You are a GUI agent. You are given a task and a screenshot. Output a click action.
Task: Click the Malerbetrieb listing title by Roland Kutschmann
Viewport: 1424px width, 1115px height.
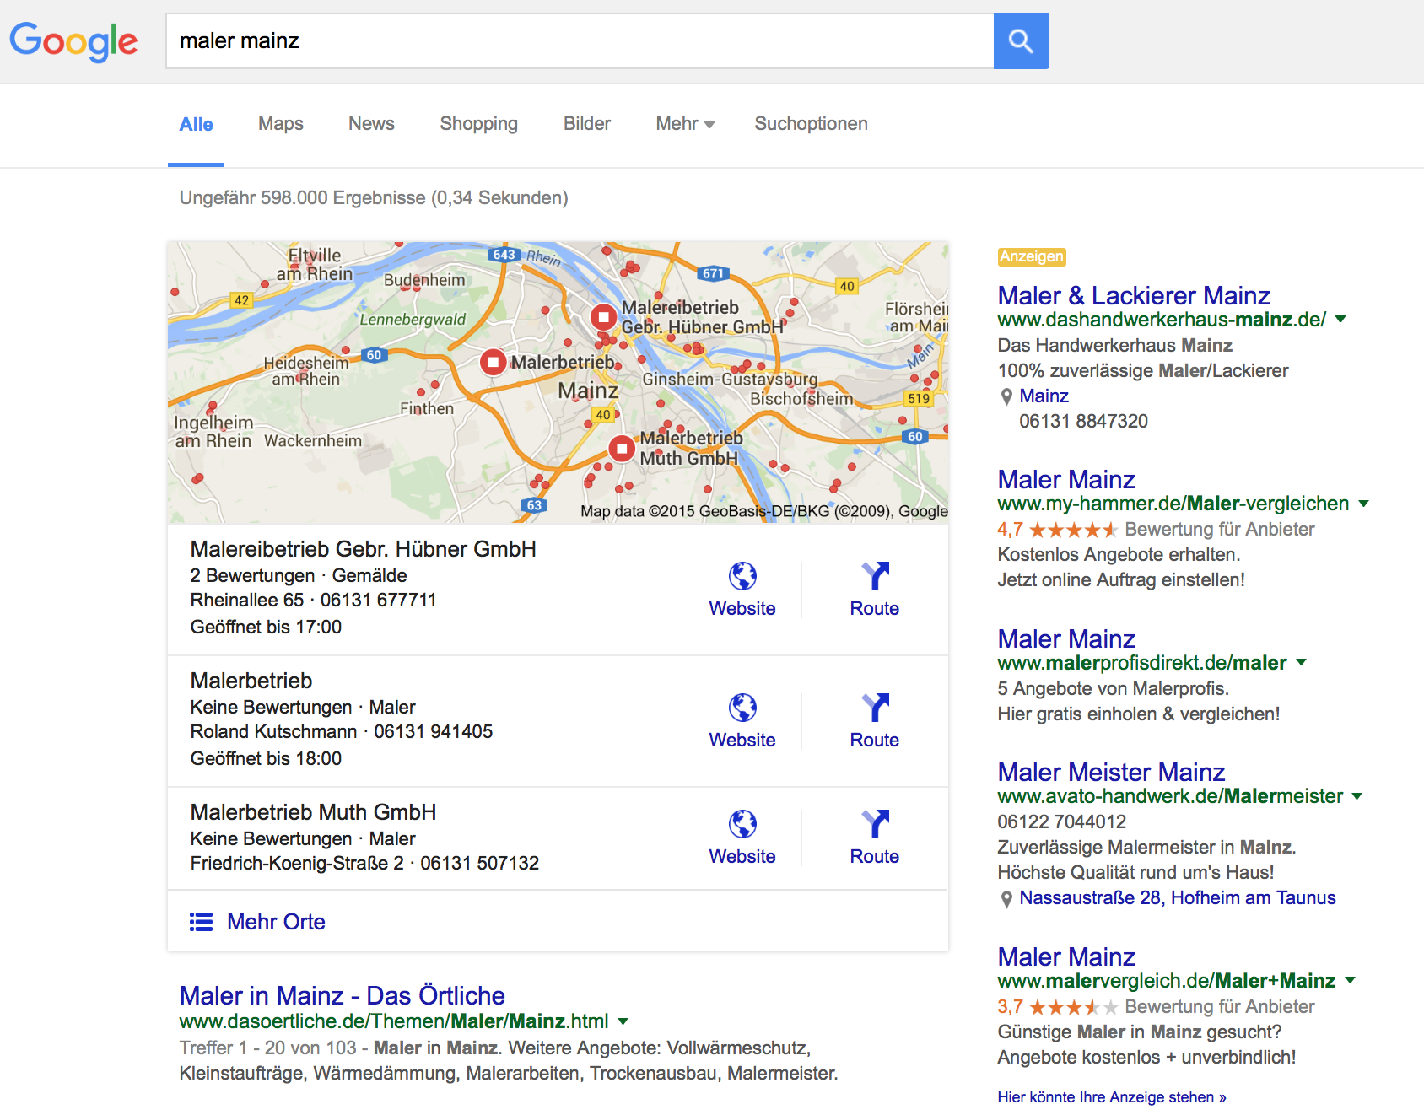[x=251, y=681]
